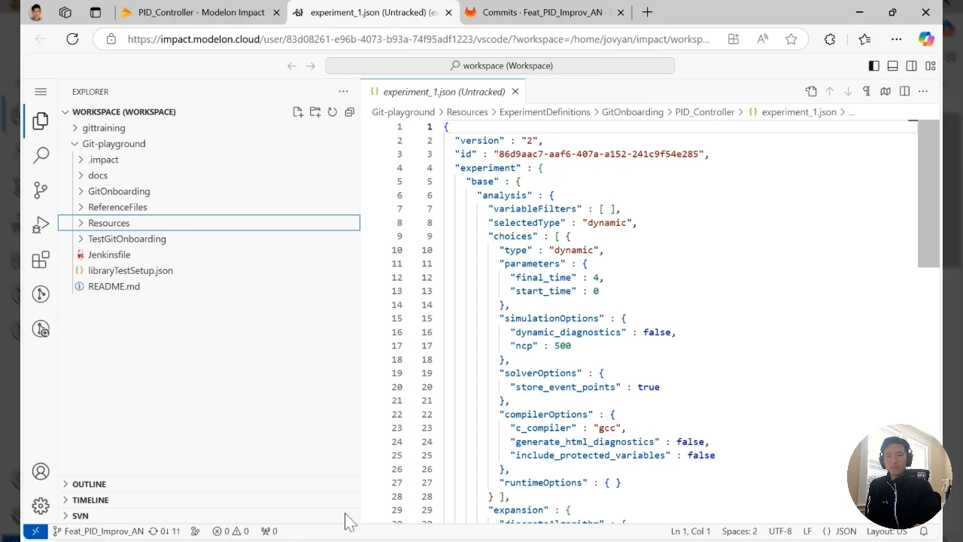Expand the OUTLINE section
Image resolution: width=963 pixels, height=542 pixels.
point(89,484)
